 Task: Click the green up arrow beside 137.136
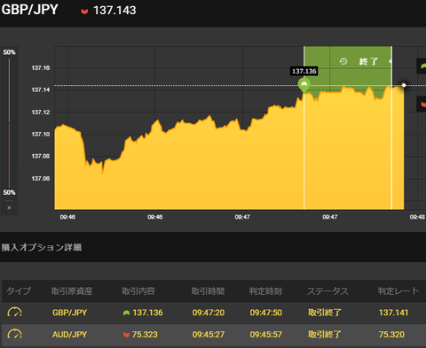click(126, 313)
